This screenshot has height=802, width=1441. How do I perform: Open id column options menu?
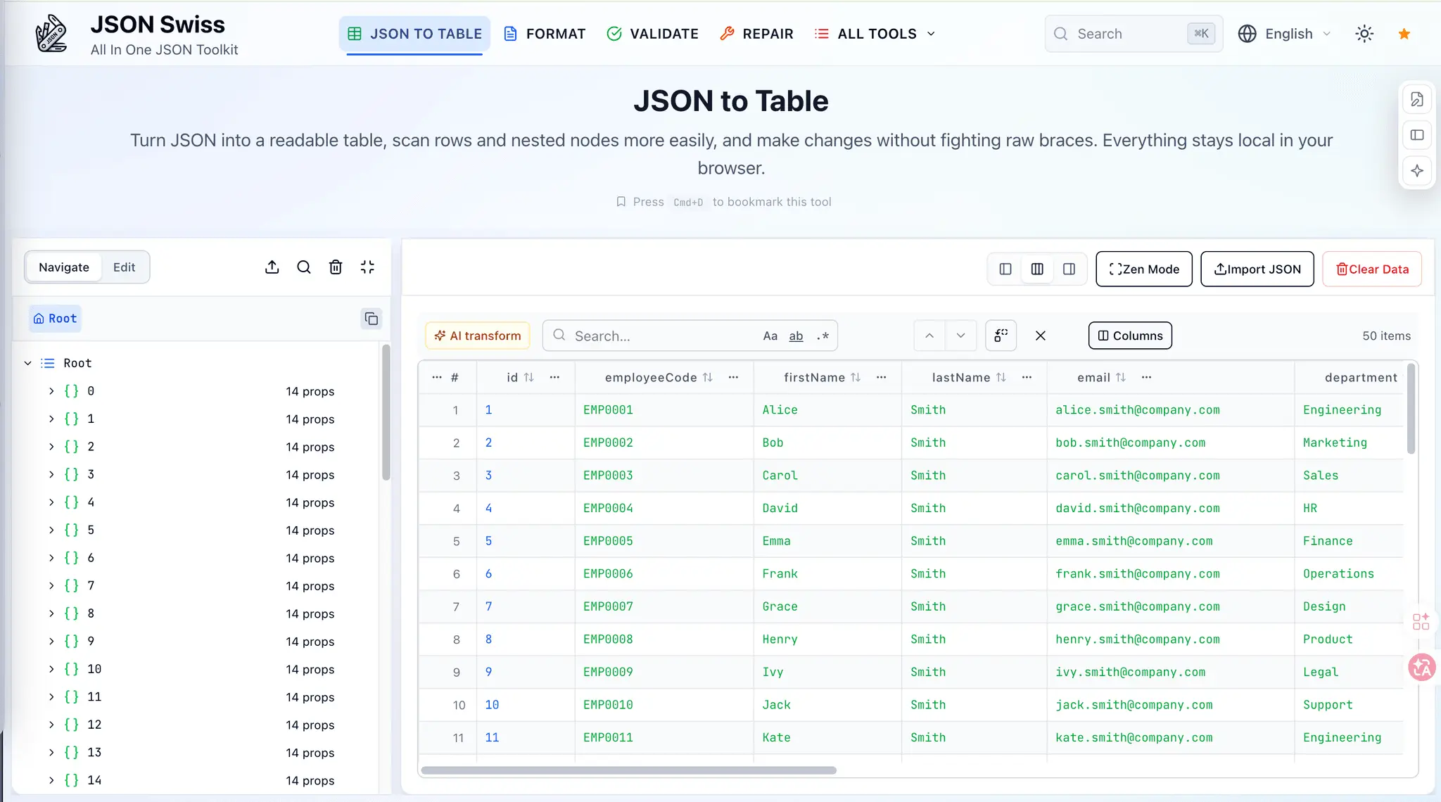point(554,378)
